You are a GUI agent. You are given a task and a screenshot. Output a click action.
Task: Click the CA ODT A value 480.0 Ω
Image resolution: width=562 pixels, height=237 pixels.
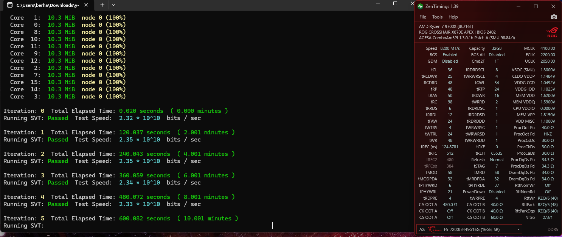(450, 205)
